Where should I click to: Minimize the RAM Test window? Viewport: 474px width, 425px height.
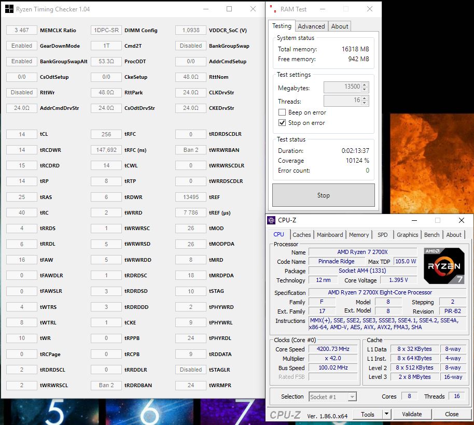pyautogui.click(x=323, y=9)
